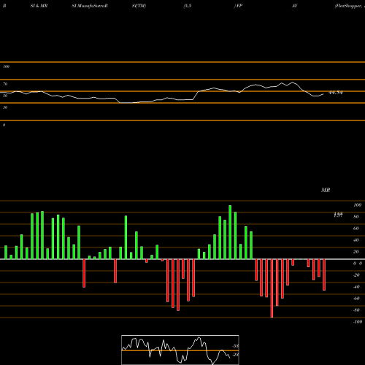The width and height of the screenshot is (365, 365).
Task: Open the mini oscillator chart thumbnail
Action: coord(180,350)
